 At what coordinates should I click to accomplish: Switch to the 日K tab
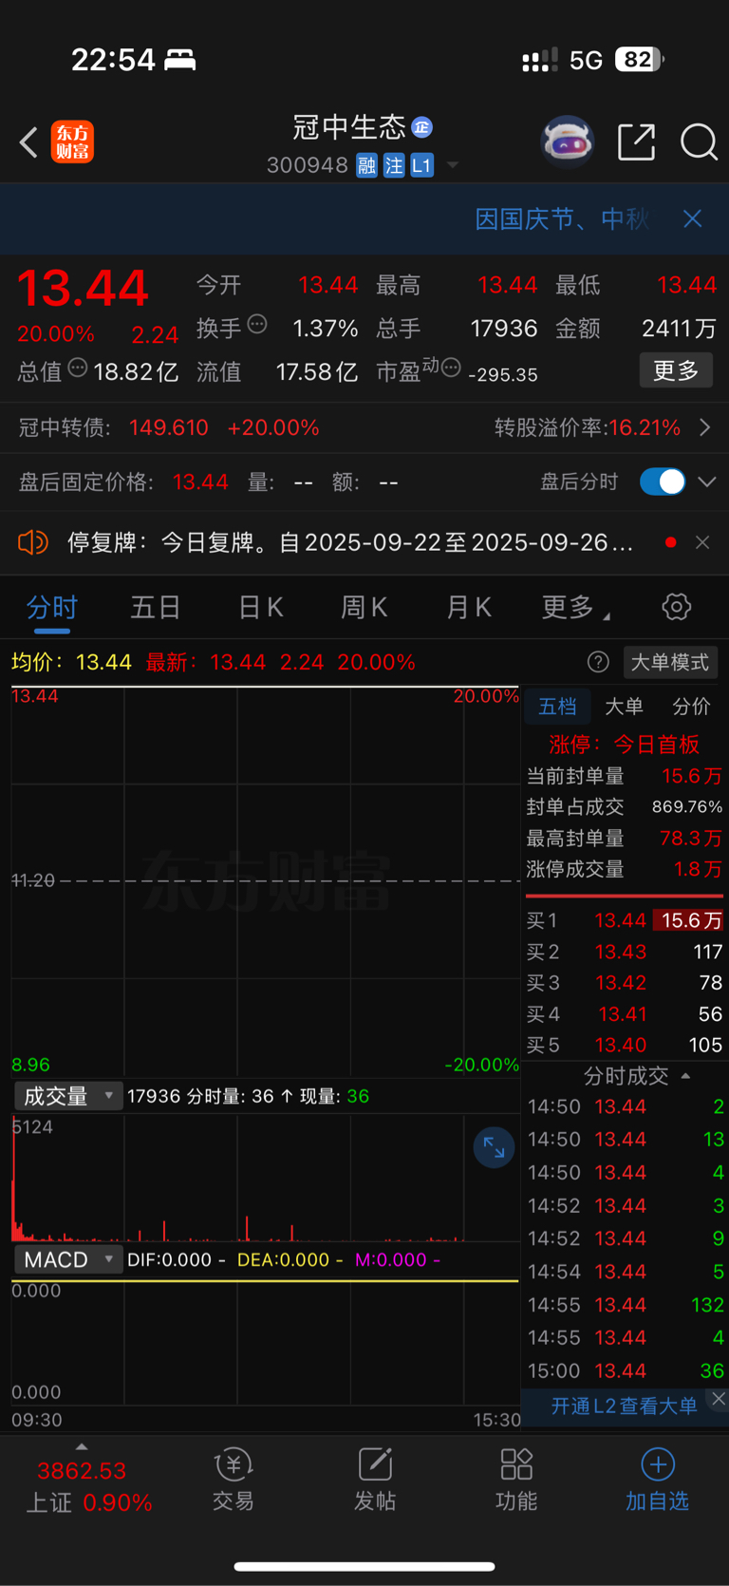[261, 607]
